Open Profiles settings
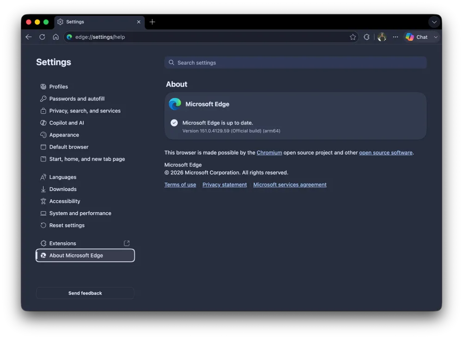The width and height of the screenshot is (463, 339). pyautogui.click(x=85, y=86)
